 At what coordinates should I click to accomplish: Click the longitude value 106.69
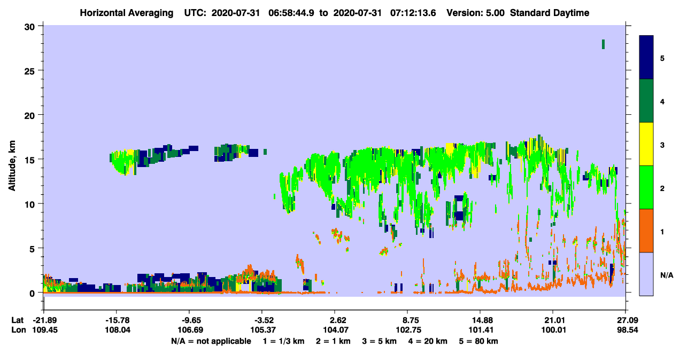(191, 330)
